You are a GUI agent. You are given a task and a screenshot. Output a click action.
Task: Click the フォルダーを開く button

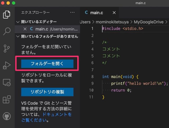tap(47, 64)
